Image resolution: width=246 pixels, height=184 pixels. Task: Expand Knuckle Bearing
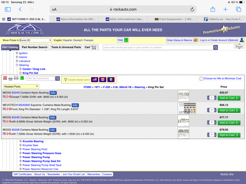20,141
